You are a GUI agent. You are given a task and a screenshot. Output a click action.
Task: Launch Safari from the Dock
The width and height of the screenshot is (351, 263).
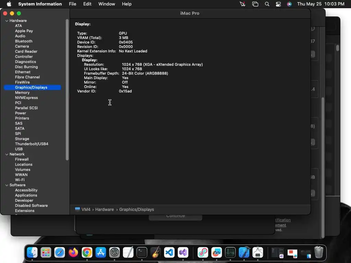60,252
